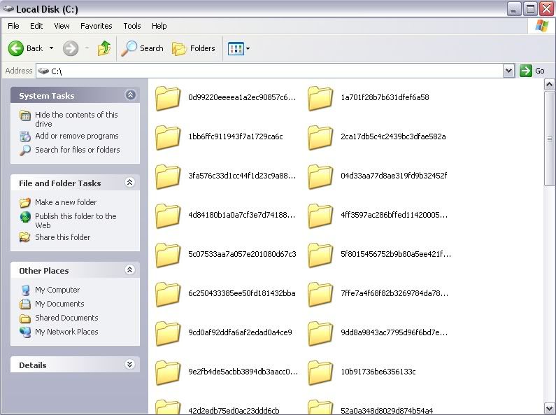The image size is (556, 415).
Task: Open the Help menu
Action: click(x=159, y=26)
